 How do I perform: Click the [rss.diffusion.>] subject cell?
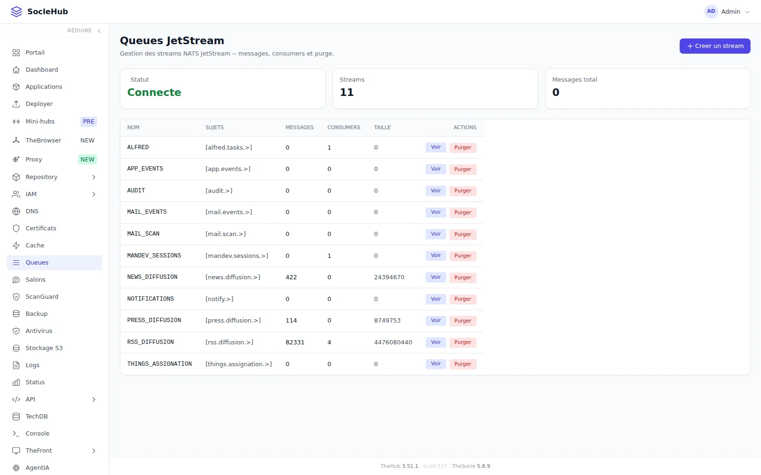pos(229,342)
